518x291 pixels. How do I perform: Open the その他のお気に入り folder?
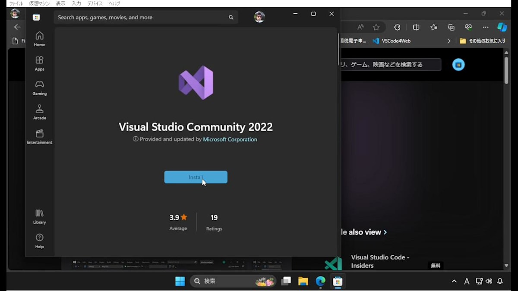[483, 41]
